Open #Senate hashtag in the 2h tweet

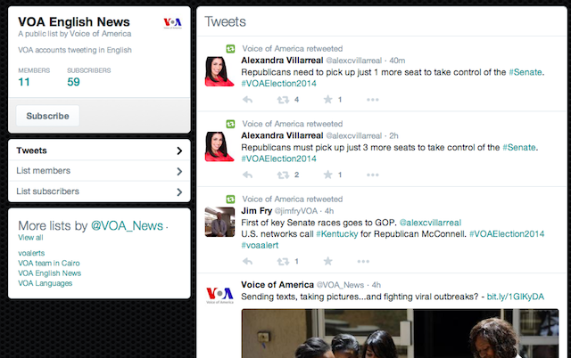(519, 147)
